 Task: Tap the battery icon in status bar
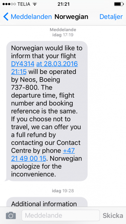[119, 4]
